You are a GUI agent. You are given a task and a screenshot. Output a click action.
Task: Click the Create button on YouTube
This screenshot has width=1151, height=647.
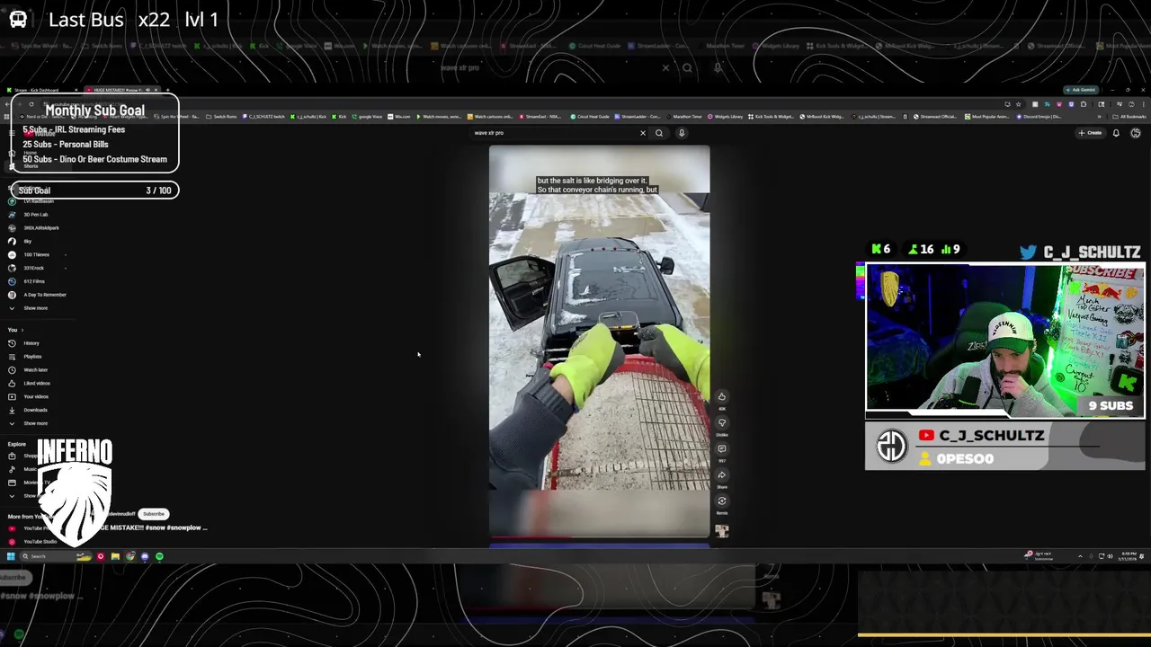1090,133
